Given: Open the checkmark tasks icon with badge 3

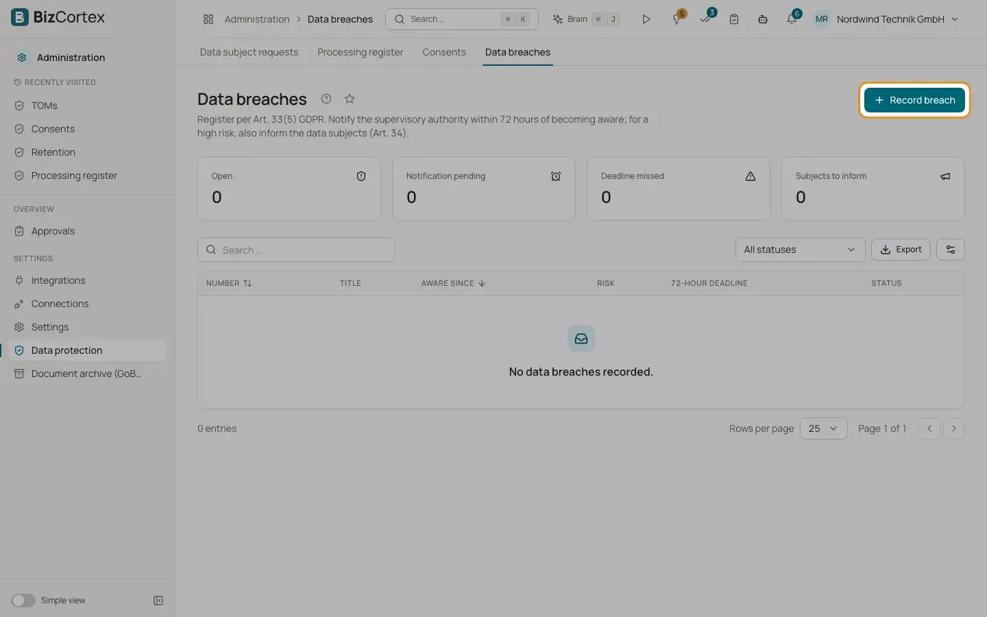Looking at the screenshot, I should pos(706,19).
